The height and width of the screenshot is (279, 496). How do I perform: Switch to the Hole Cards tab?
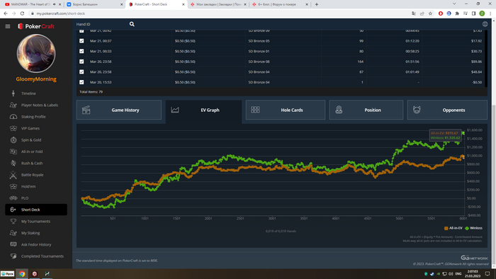[x=286, y=110]
